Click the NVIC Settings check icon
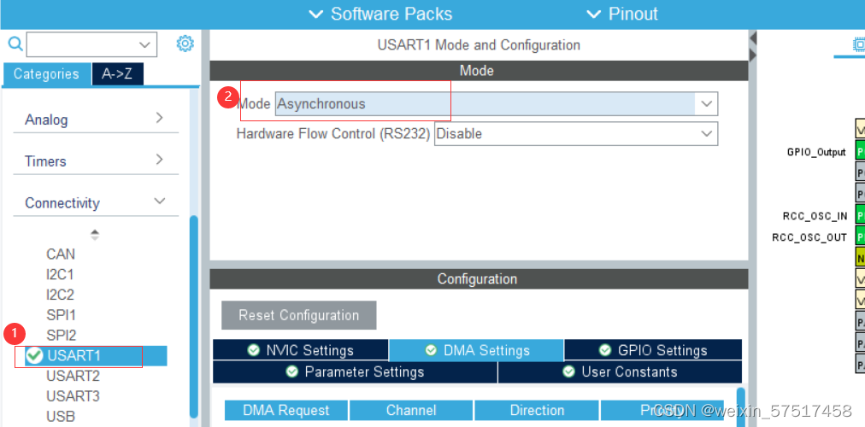865x427 pixels. point(253,350)
